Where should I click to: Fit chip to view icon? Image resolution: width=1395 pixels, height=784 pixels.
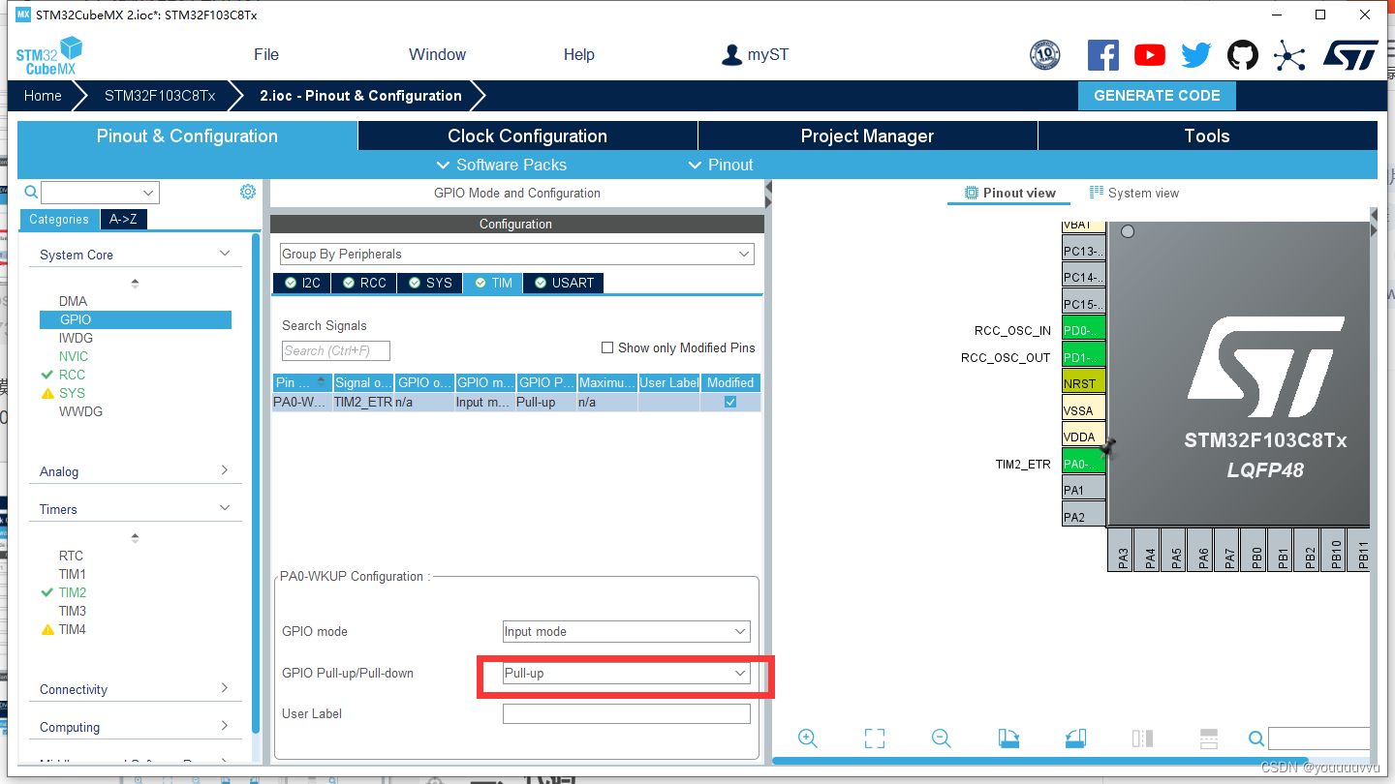click(x=874, y=739)
